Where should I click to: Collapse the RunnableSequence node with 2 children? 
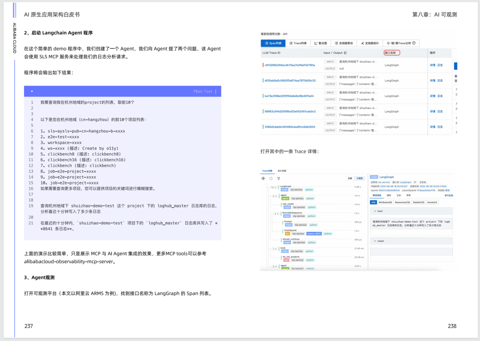276,214
